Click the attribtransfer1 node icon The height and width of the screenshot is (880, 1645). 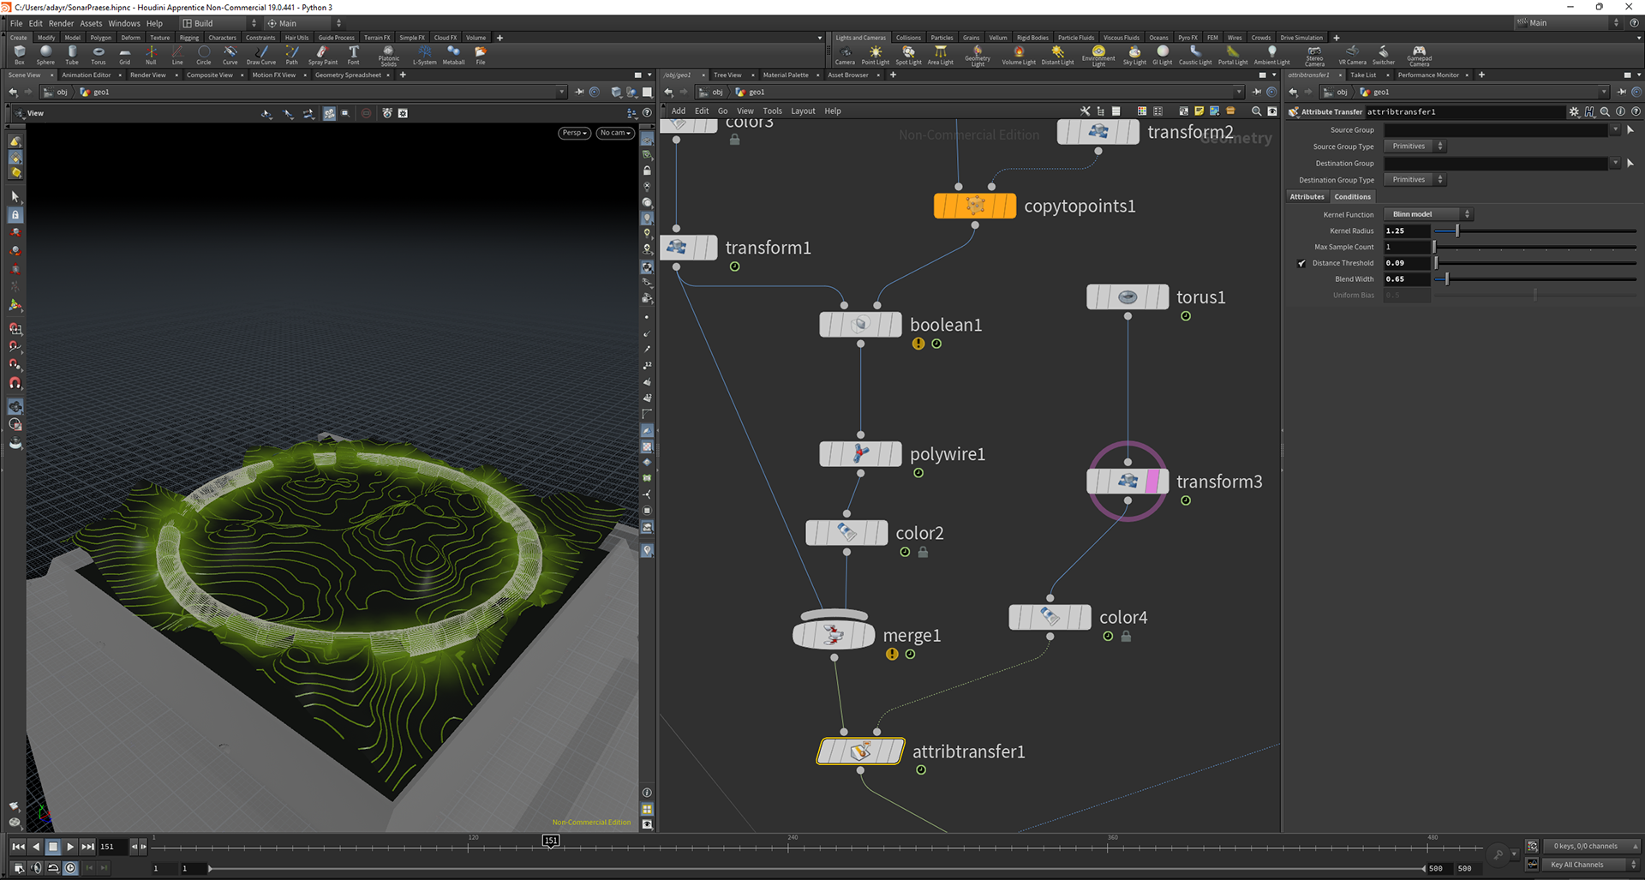click(860, 751)
